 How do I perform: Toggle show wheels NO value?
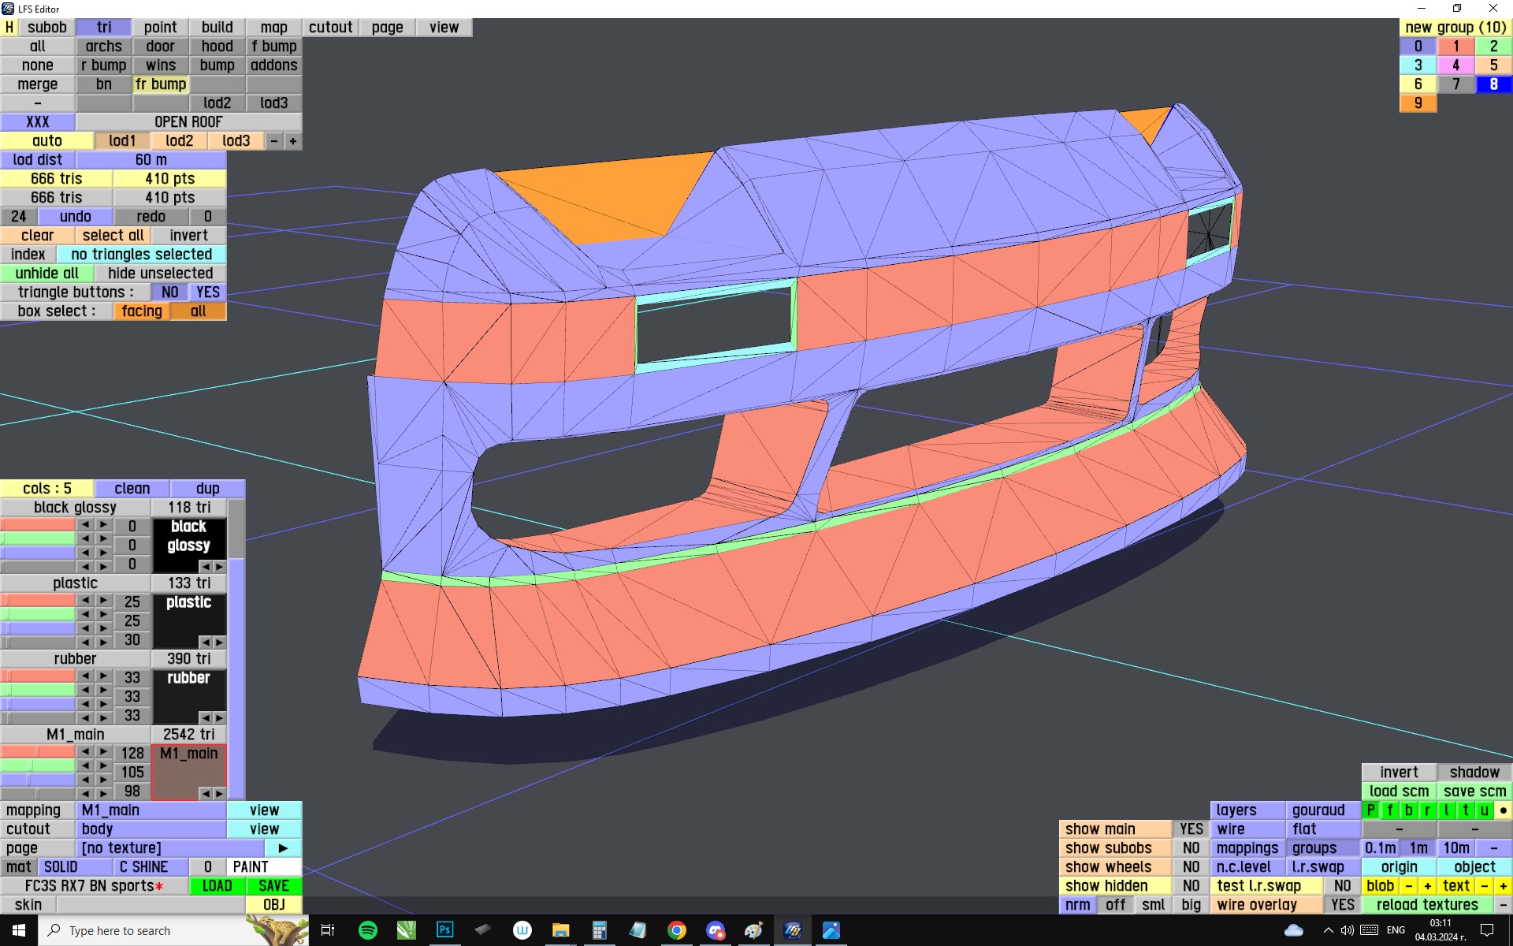pyautogui.click(x=1191, y=866)
